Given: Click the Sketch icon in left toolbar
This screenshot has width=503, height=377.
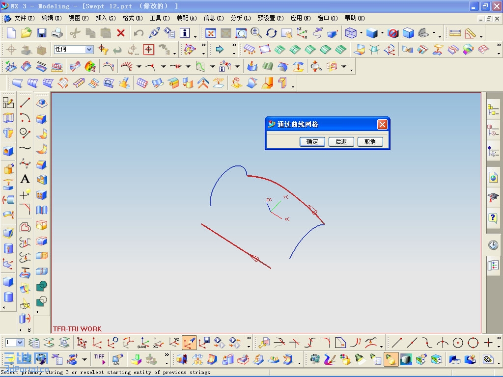Looking at the screenshot, I should pos(8,103).
